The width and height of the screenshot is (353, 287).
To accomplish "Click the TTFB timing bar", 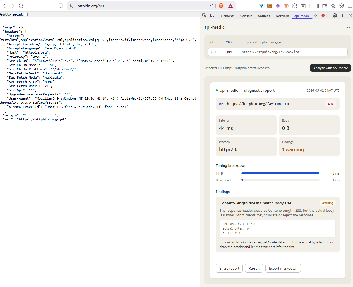I will (280, 173).
